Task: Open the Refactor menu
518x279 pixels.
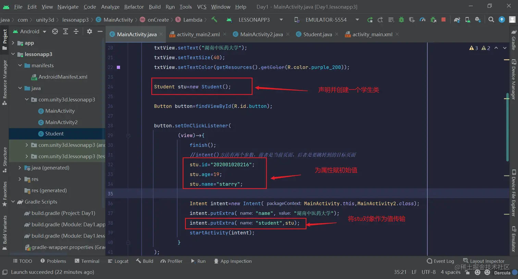Action: coord(134,7)
